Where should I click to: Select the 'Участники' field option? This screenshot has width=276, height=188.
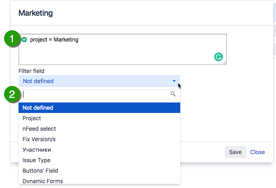37,150
